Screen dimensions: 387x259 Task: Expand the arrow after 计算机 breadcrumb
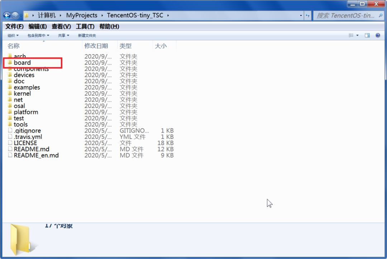(x=61, y=15)
